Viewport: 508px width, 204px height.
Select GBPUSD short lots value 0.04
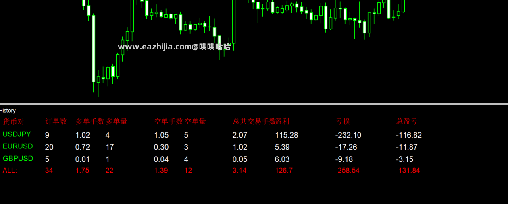click(x=161, y=159)
